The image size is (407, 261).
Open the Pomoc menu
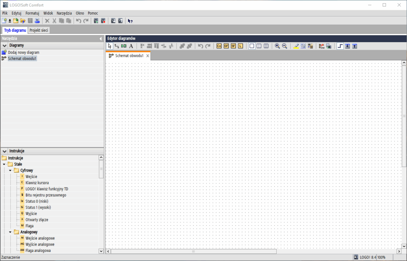point(93,13)
